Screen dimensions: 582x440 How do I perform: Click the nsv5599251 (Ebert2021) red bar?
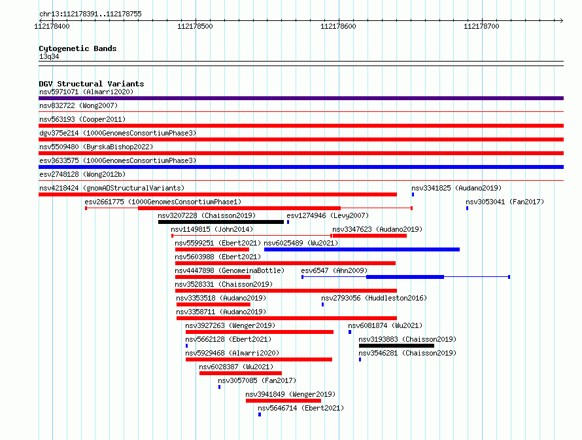(212, 249)
